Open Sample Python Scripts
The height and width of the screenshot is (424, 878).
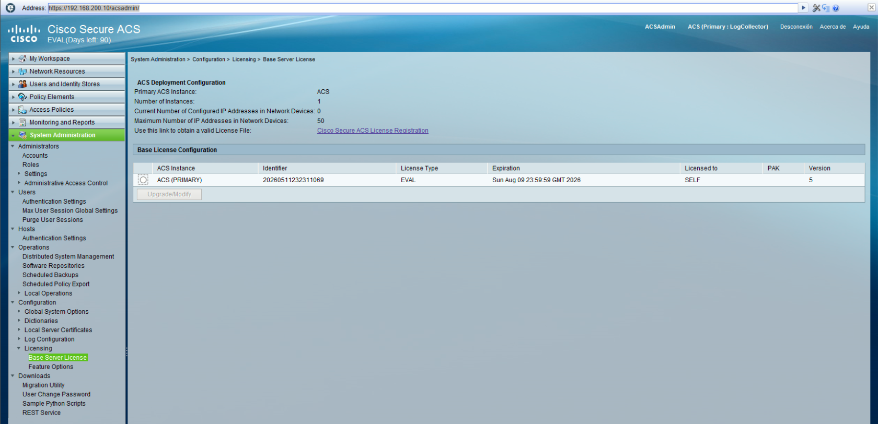(54, 404)
